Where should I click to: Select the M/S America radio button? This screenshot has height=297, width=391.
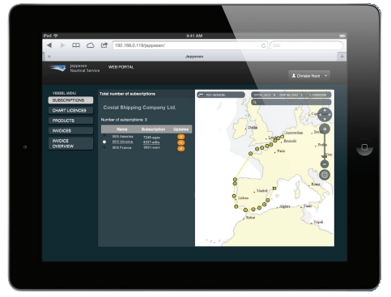pos(104,136)
